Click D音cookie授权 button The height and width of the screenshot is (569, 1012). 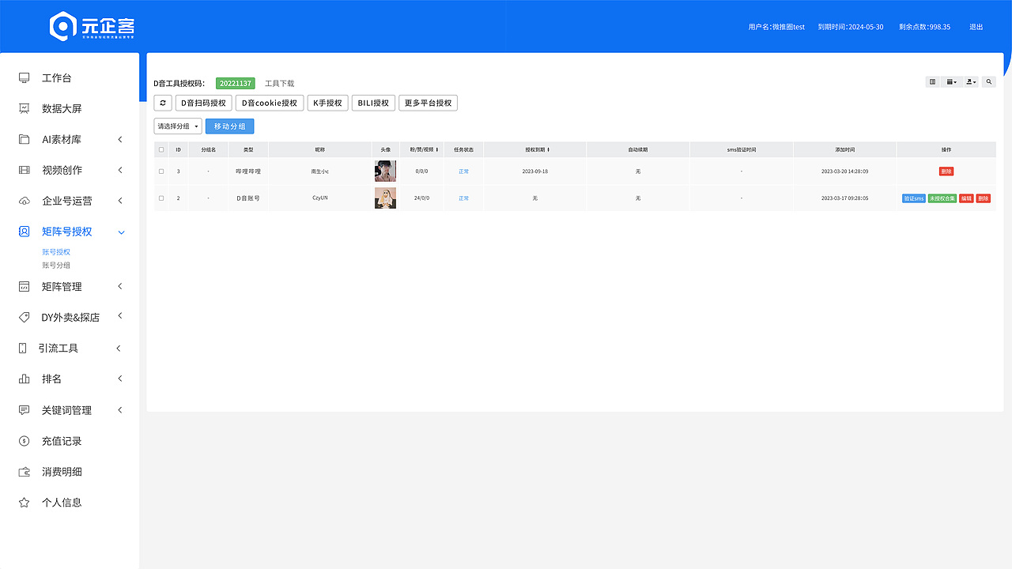(270, 103)
